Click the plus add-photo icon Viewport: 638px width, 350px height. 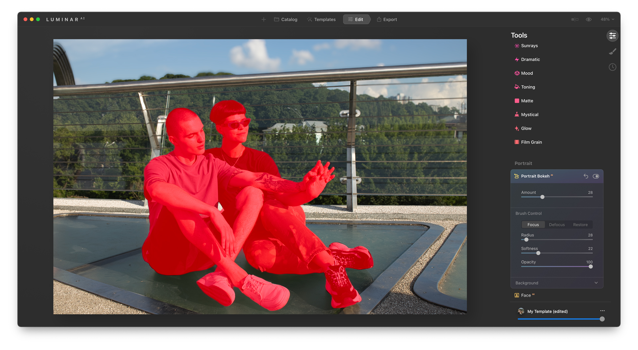[x=264, y=20]
